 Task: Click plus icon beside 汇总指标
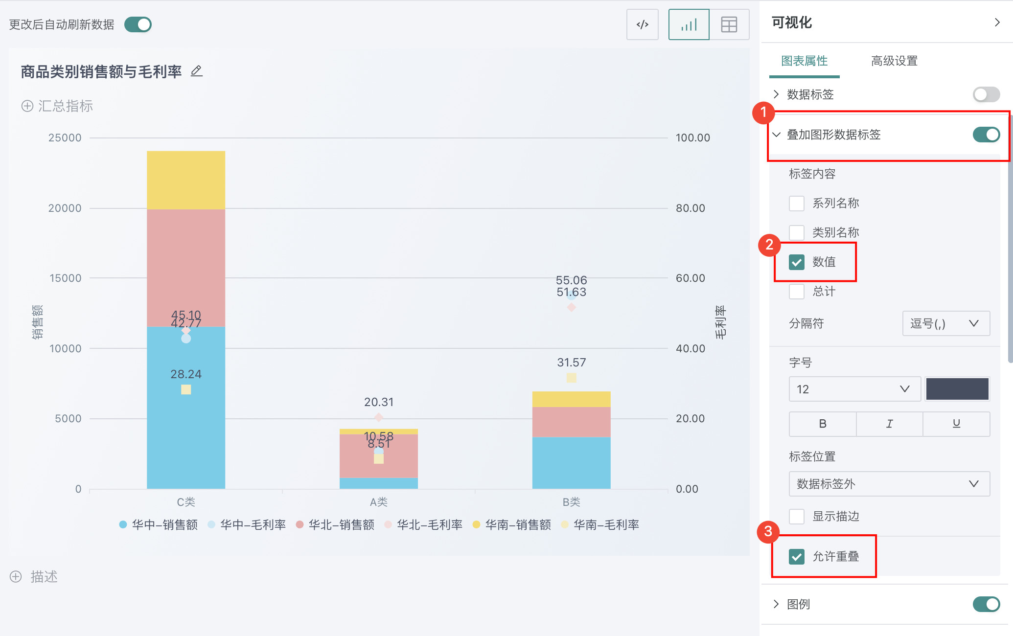(x=27, y=106)
